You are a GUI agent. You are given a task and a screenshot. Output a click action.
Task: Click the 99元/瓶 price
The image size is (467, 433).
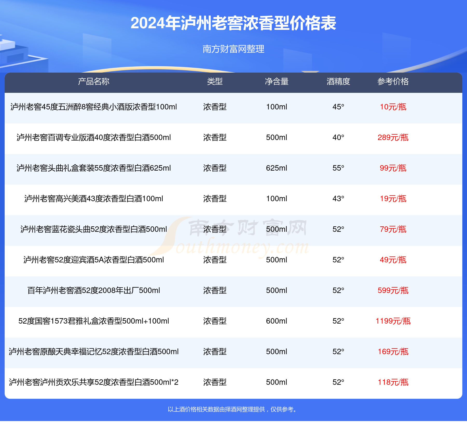(x=393, y=168)
